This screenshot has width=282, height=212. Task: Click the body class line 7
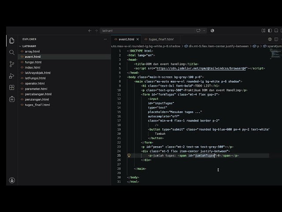165,77
